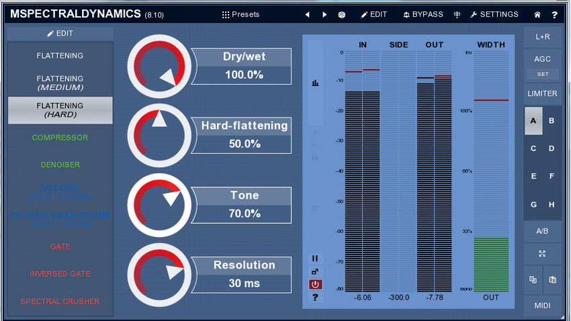571x321 pixels.
Task: Click the paste preset icon
Action: coord(552,279)
